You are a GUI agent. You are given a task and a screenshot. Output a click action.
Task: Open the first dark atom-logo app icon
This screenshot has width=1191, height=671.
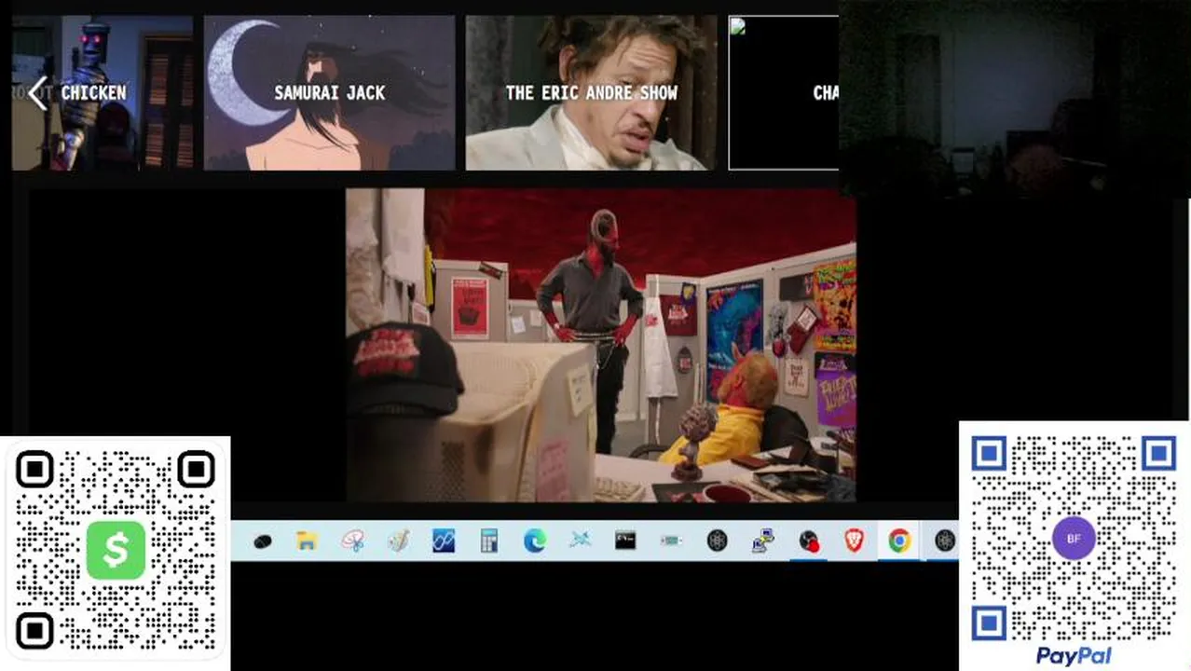(717, 541)
